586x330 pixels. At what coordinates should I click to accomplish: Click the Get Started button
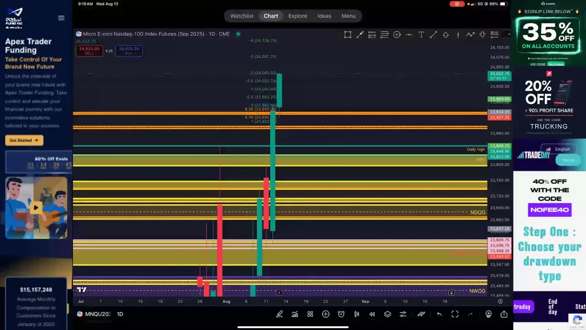pos(24,140)
